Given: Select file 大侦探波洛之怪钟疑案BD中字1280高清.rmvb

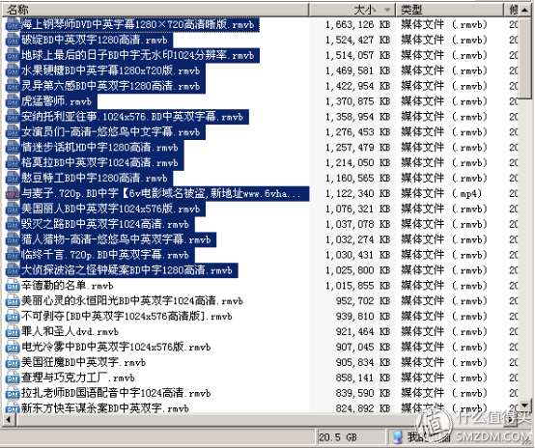Looking at the screenshot, I should [x=127, y=270].
